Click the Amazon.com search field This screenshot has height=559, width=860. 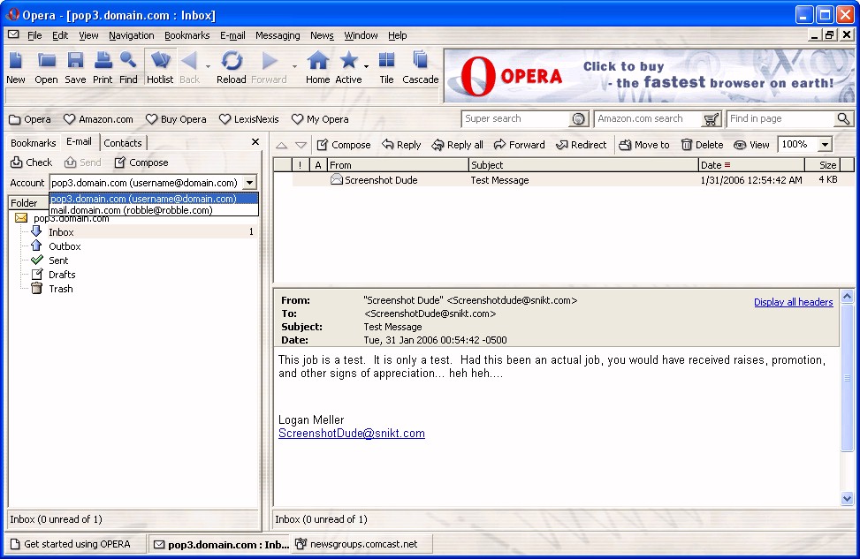(x=648, y=118)
